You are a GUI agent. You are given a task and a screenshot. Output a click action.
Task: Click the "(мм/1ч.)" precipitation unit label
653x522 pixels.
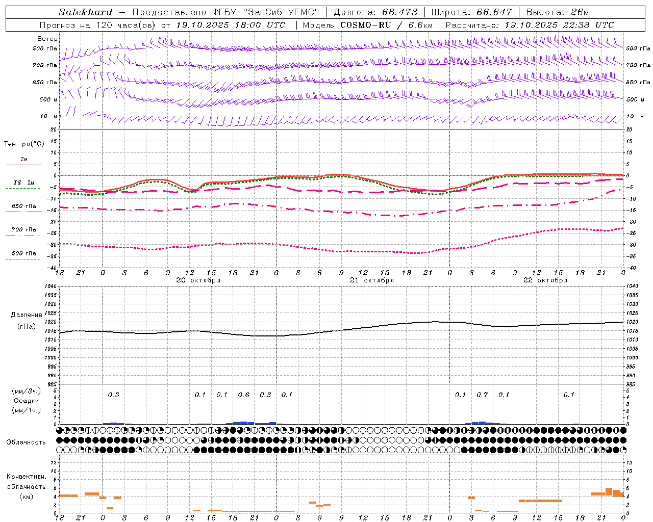click(x=27, y=410)
